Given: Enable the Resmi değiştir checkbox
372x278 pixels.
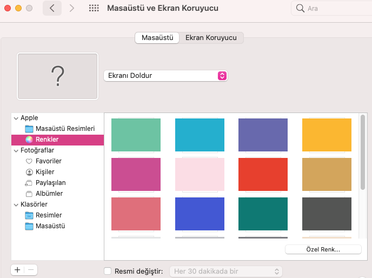Looking at the screenshot, I should pyautogui.click(x=108, y=272).
